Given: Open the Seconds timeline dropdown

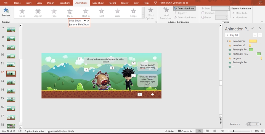Looking at the screenshot, I should tap(235, 124).
